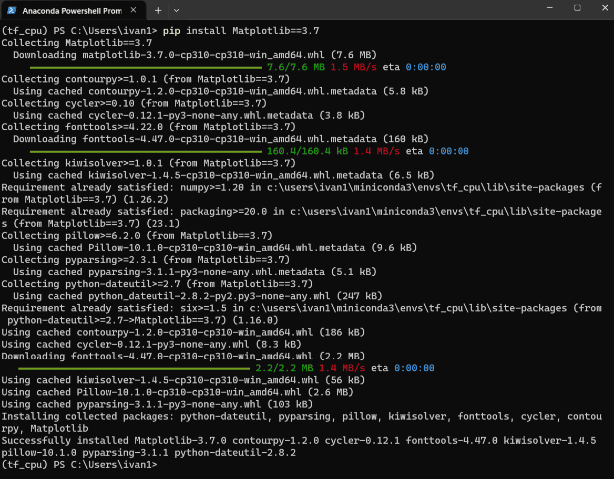Click 'Using cached kiwisolver-1.4.5' metadata line
614x479 pixels.
pos(223,175)
